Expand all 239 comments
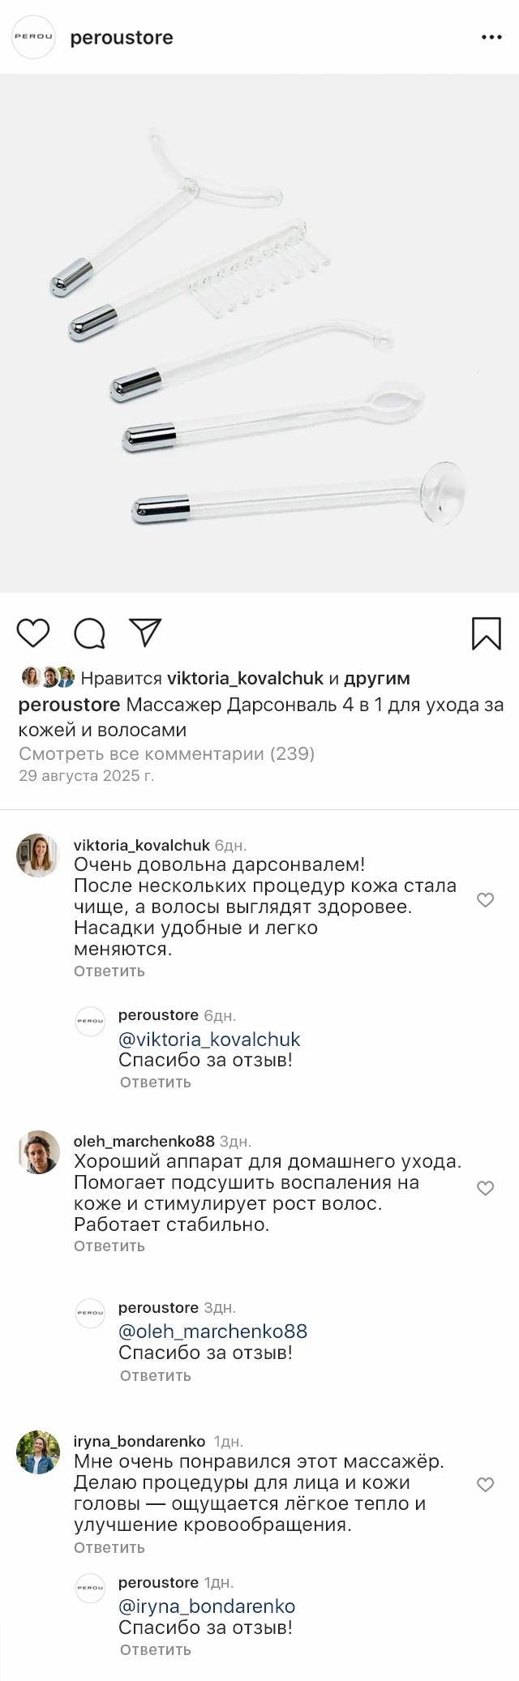The width and height of the screenshot is (519, 1681). [x=166, y=754]
